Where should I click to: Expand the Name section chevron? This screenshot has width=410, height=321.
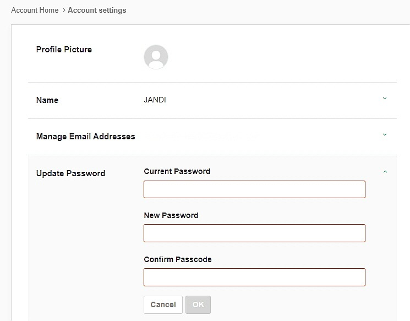coord(385,99)
